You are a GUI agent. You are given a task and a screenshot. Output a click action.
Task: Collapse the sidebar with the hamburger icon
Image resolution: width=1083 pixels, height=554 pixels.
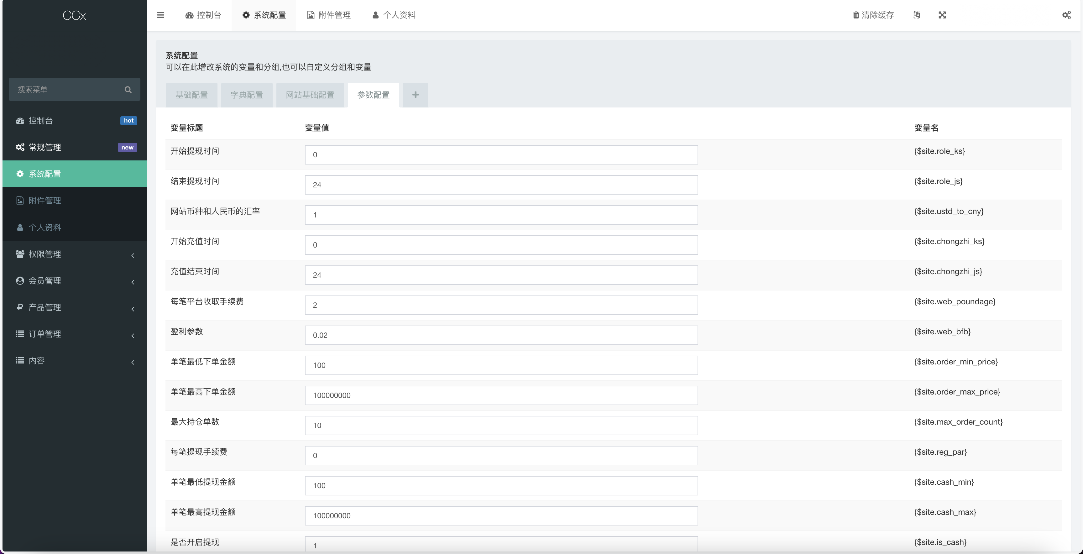[x=160, y=15]
